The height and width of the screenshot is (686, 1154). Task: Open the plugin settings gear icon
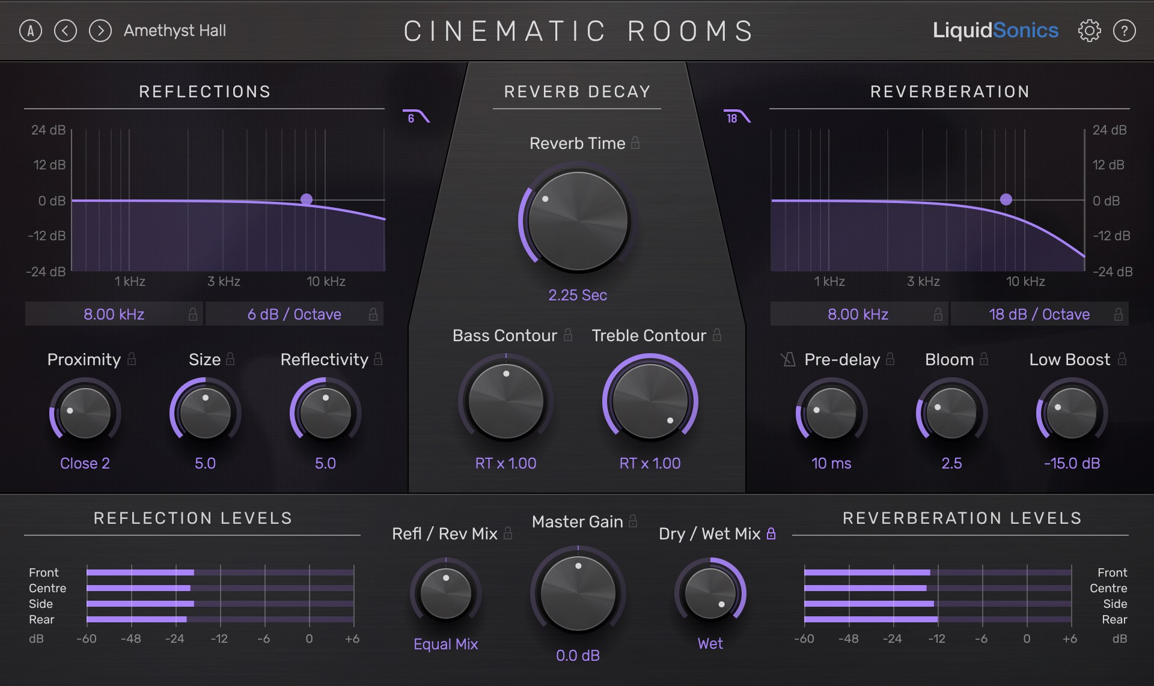[x=1090, y=31]
